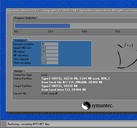Click the Current file label
Image resolution: width=137 pixels, height=128 pixels.
tap(20, 93)
